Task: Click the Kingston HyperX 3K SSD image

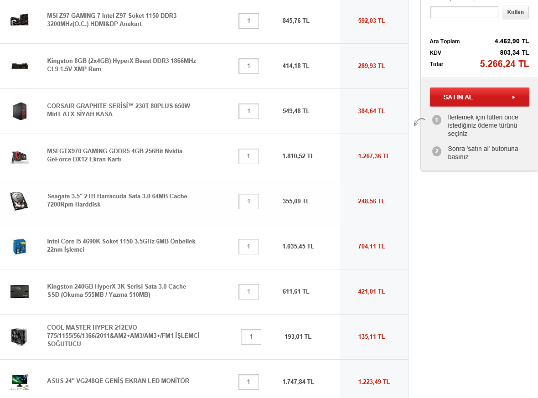Action: tap(19, 291)
